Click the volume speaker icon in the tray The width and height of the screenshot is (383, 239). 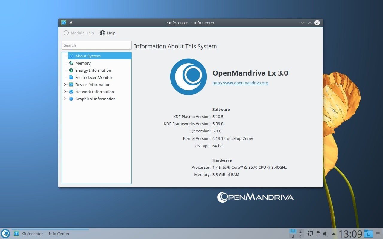point(326,234)
